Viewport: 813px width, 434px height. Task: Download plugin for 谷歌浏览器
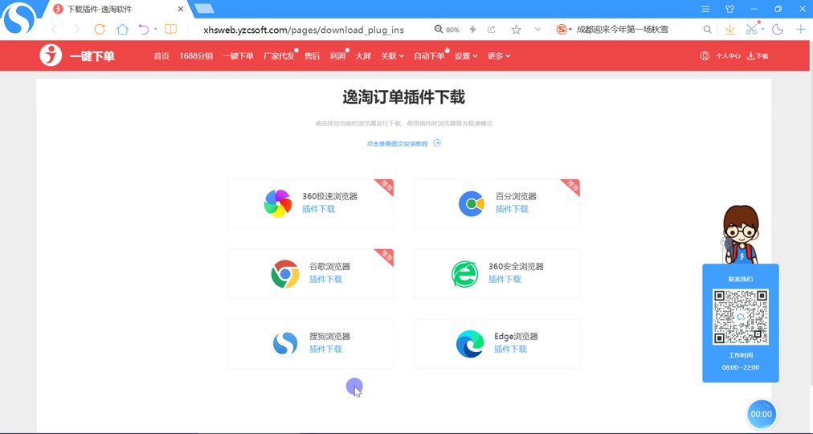325,279
